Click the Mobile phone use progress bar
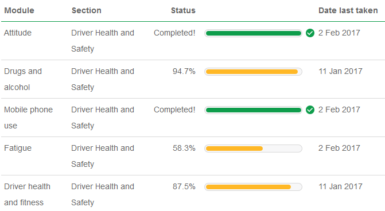The height and width of the screenshot is (211, 385). tap(253, 110)
